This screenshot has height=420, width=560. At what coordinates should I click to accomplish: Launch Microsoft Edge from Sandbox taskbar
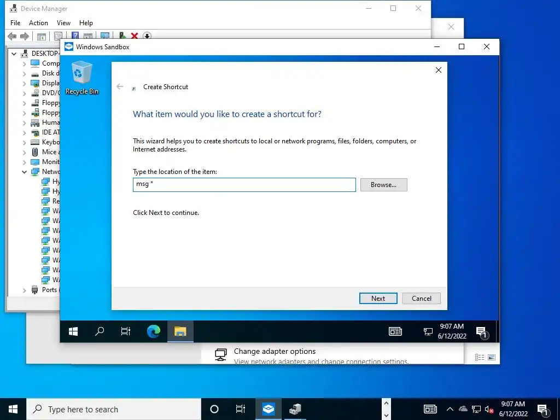(154, 331)
